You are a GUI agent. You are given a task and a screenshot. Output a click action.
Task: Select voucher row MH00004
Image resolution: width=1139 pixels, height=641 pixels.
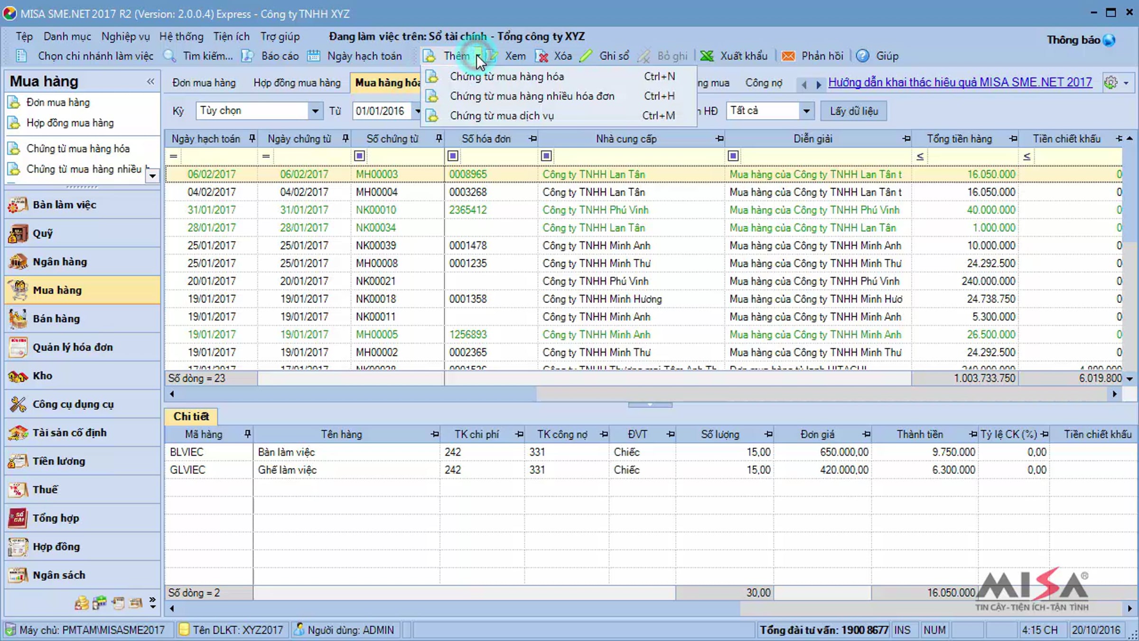coord(644,192)
